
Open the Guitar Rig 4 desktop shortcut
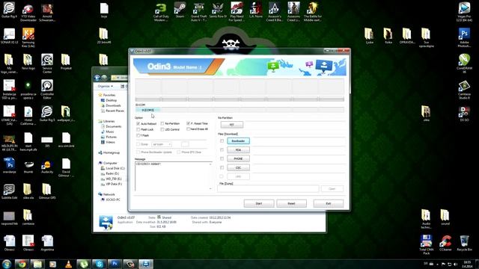(9, 10)
